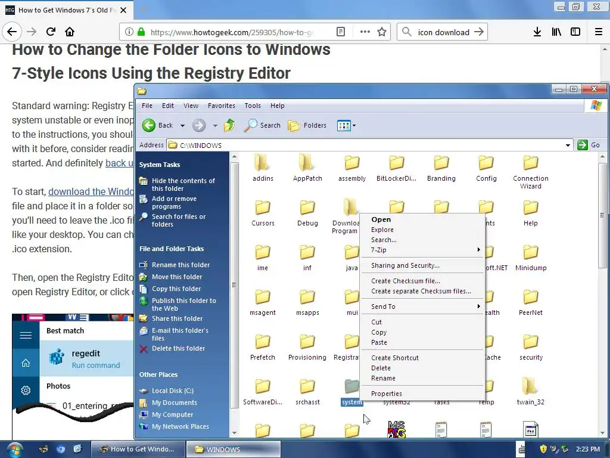
Task: Open Search in Explorer toolbar
Action: (262, 125)
